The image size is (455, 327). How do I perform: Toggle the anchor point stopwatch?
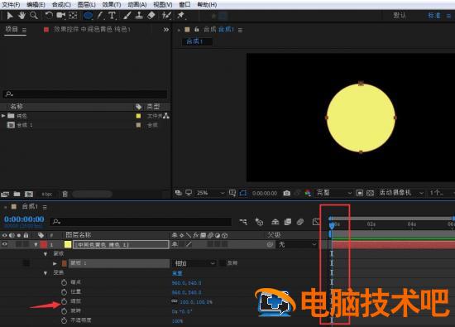(65, 282)
